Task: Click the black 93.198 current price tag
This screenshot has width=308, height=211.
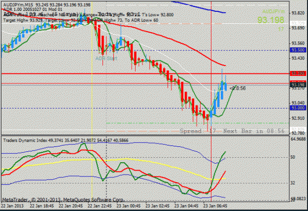Action: pos(298,85)
